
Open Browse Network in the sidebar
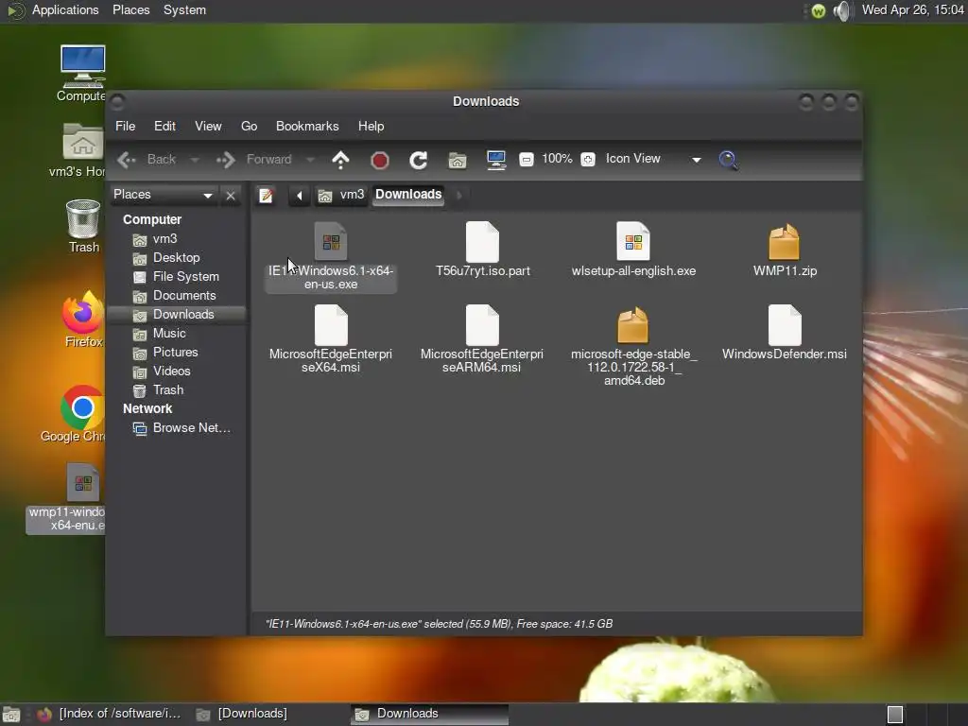191,428
